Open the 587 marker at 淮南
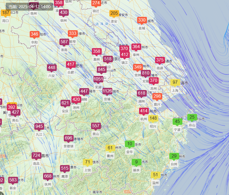Screen dimensions: 229x195 (x=64, y=42)
